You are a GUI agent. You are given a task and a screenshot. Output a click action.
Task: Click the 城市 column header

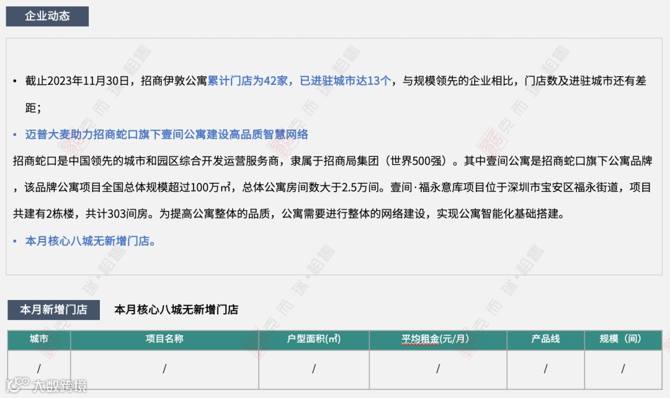tap(39, 340)
